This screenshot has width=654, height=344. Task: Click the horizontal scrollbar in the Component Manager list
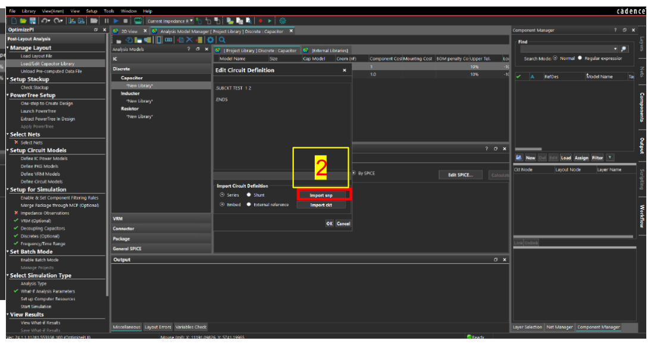[528, 149]
